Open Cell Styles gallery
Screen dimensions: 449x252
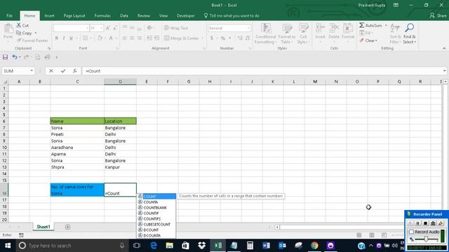(x=303, y=34)
